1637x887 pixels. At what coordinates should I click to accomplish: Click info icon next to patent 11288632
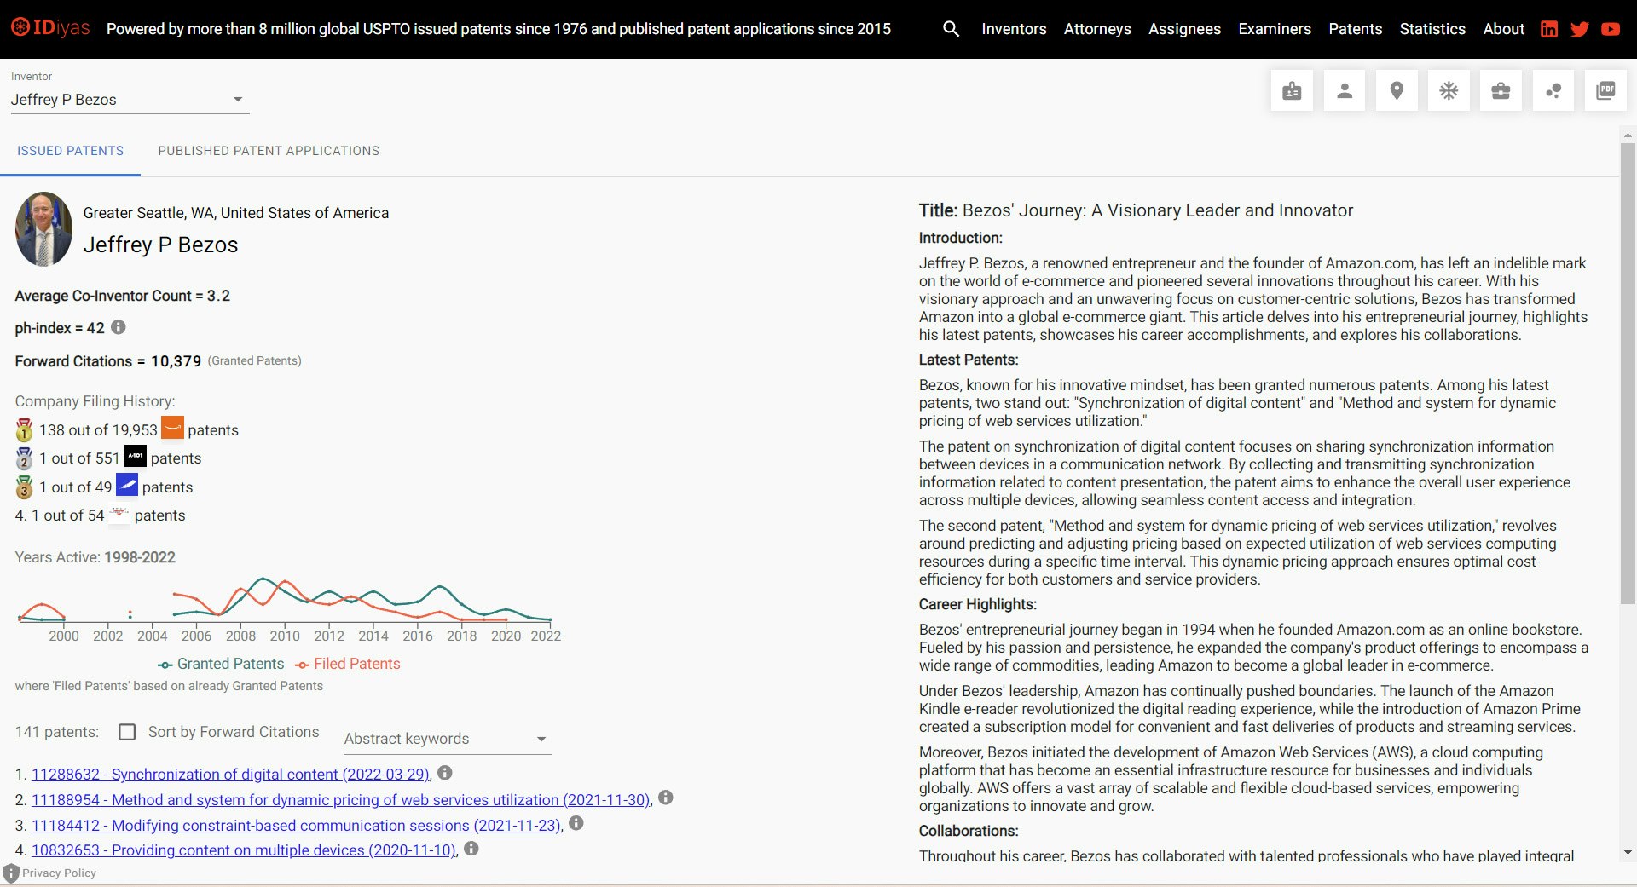click(x=445, y=773)
